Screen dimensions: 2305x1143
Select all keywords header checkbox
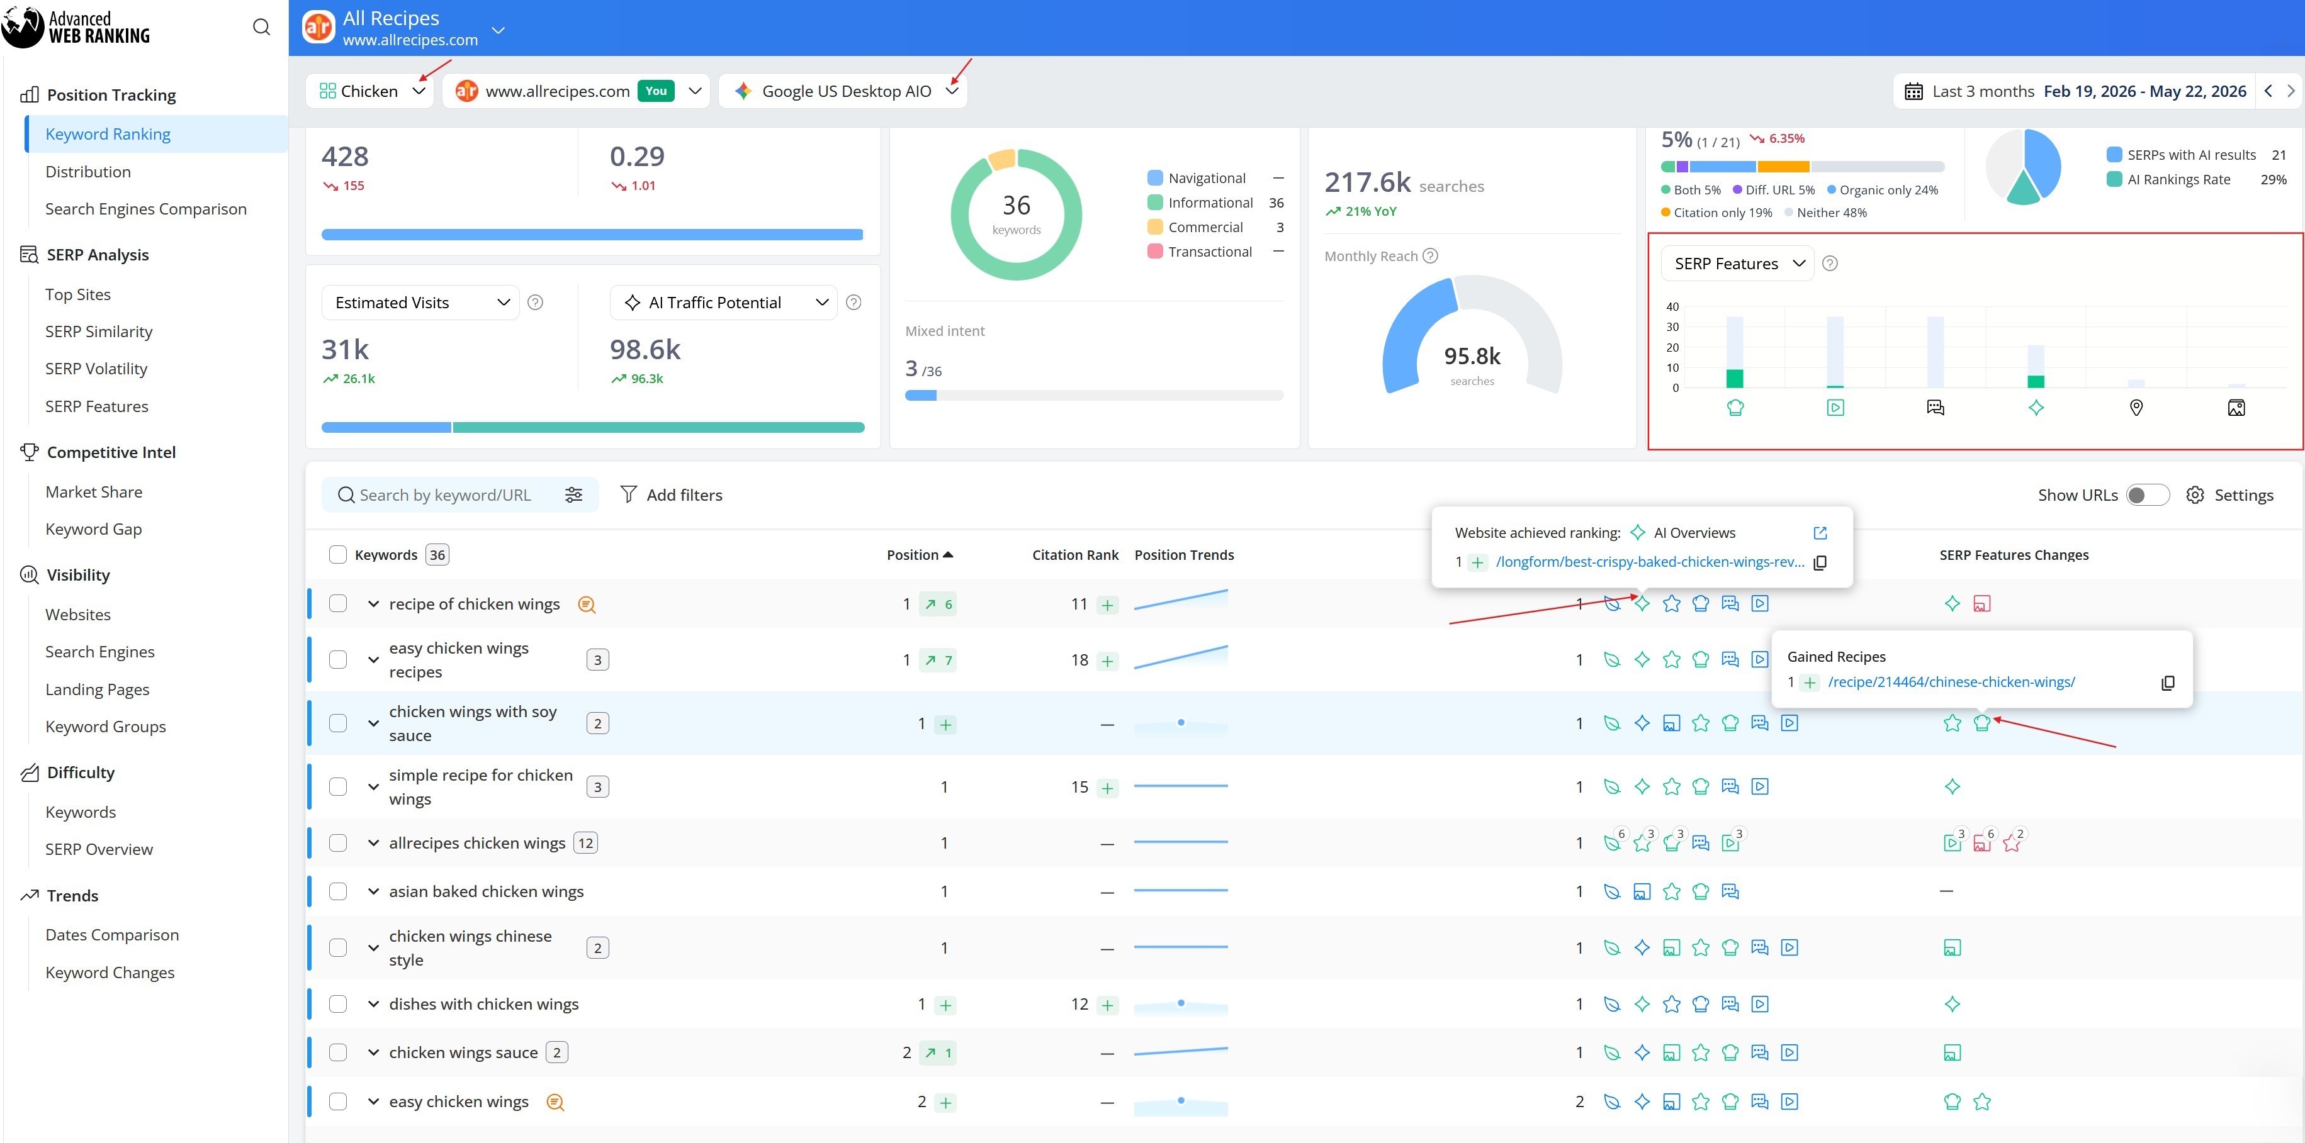(x=337, y=554)
